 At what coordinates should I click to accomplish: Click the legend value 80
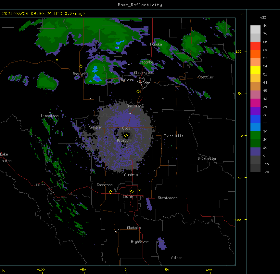click(x=265, y=26)
